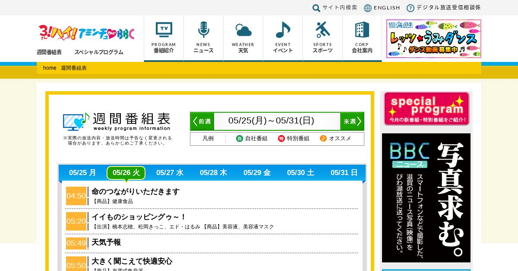Click the 週間番組表 TV heart logo
The width and height of the screenshot is (518, 271).
[76, 122]
